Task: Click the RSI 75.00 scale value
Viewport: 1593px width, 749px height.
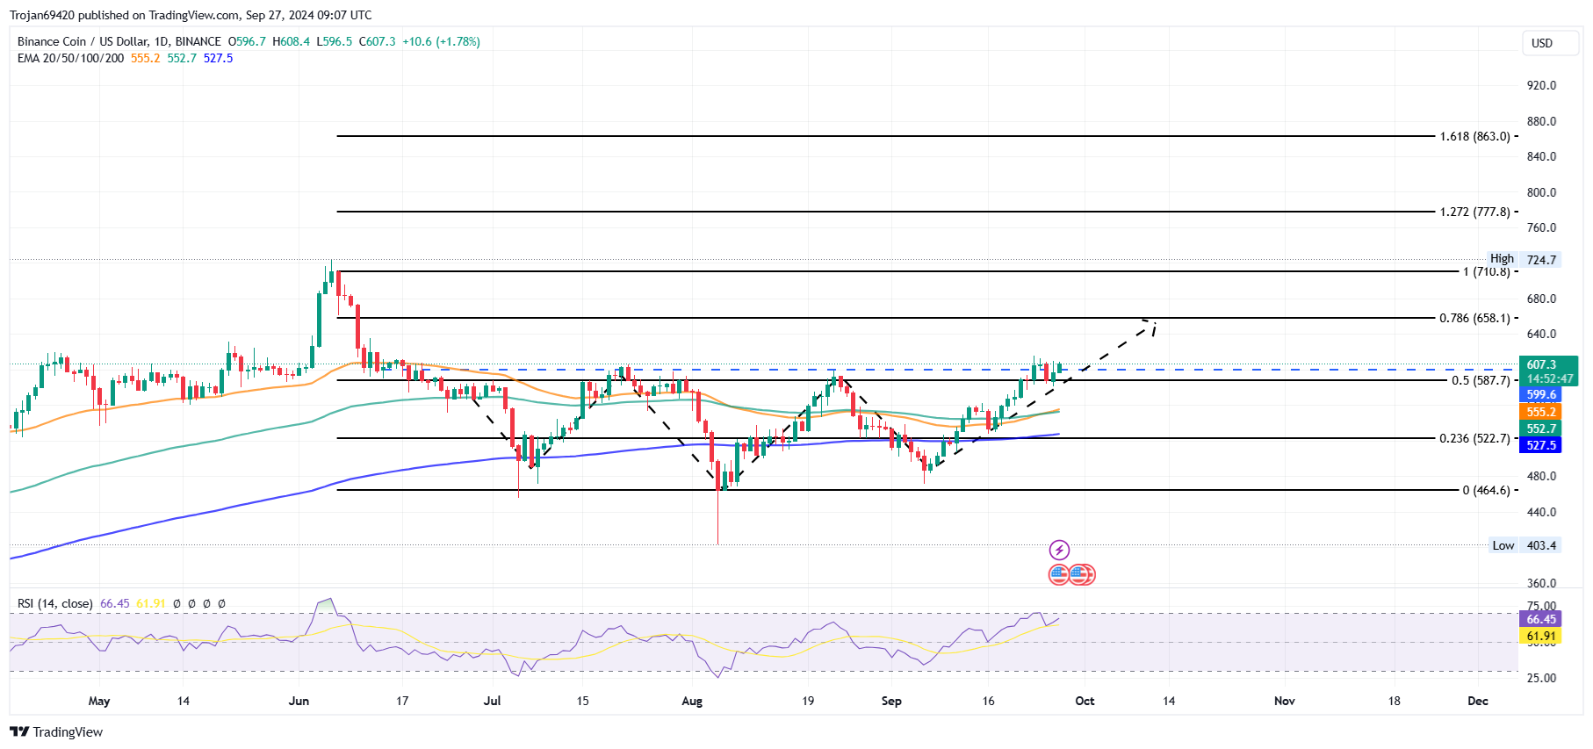Action: 1541,606
